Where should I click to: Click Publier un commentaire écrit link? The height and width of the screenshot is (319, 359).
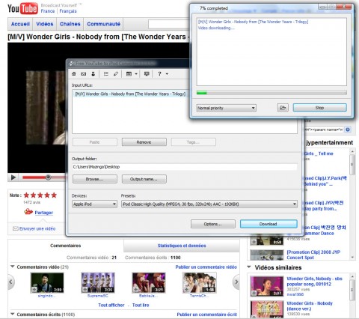(206, 315)
